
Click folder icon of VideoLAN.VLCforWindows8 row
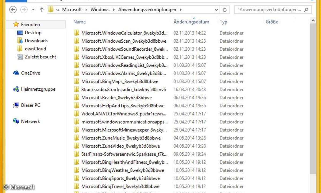76,114
